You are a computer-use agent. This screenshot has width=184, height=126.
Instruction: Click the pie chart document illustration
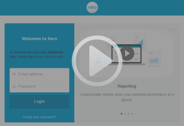98,60
